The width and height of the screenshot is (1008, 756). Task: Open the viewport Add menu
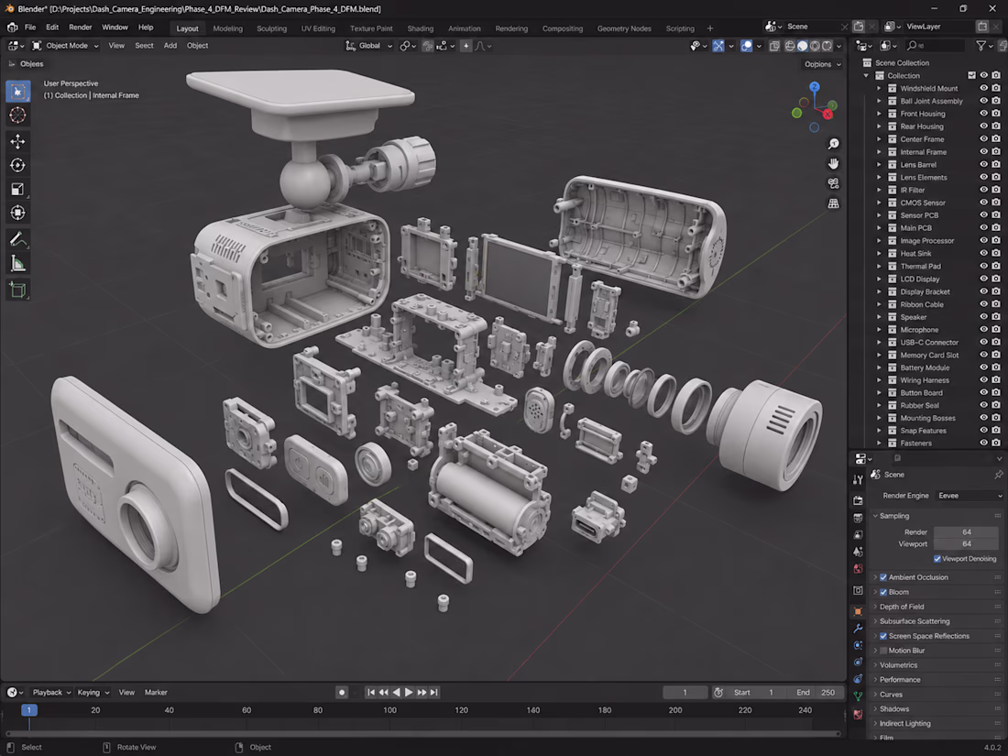[170, 46]
